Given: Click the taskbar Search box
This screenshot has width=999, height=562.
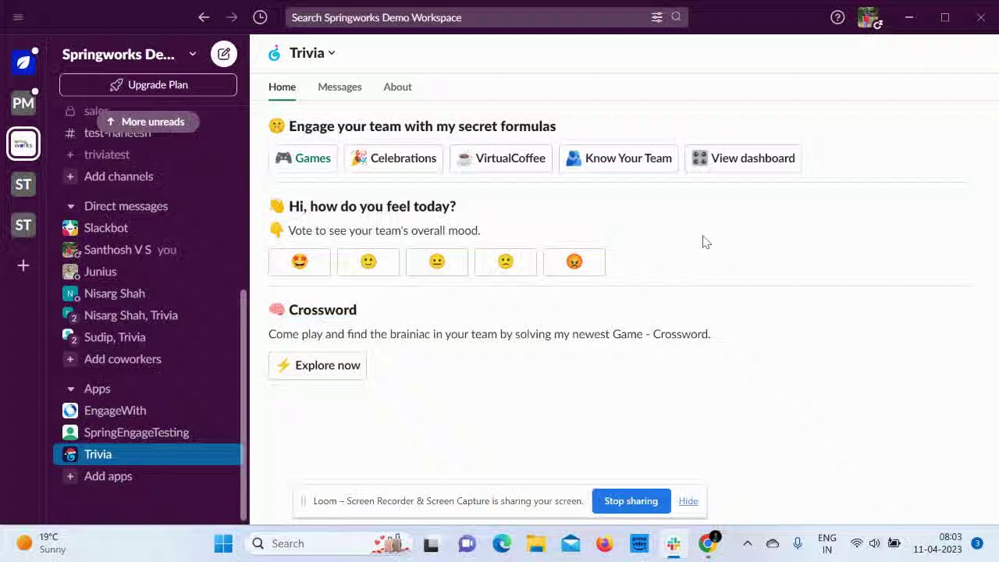Looking at the screenshot, I should click(328, 543).
